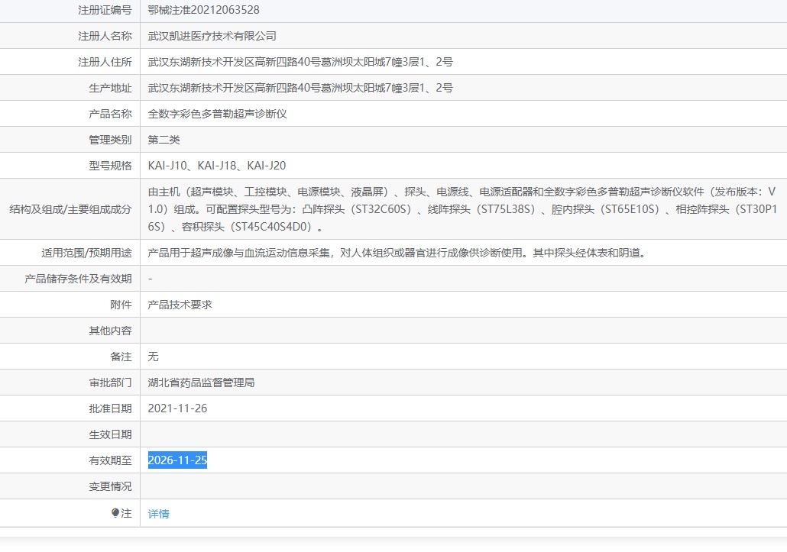
Task: Click the 适用范围/预期用途 label
Action: click(x=86, y=253)
